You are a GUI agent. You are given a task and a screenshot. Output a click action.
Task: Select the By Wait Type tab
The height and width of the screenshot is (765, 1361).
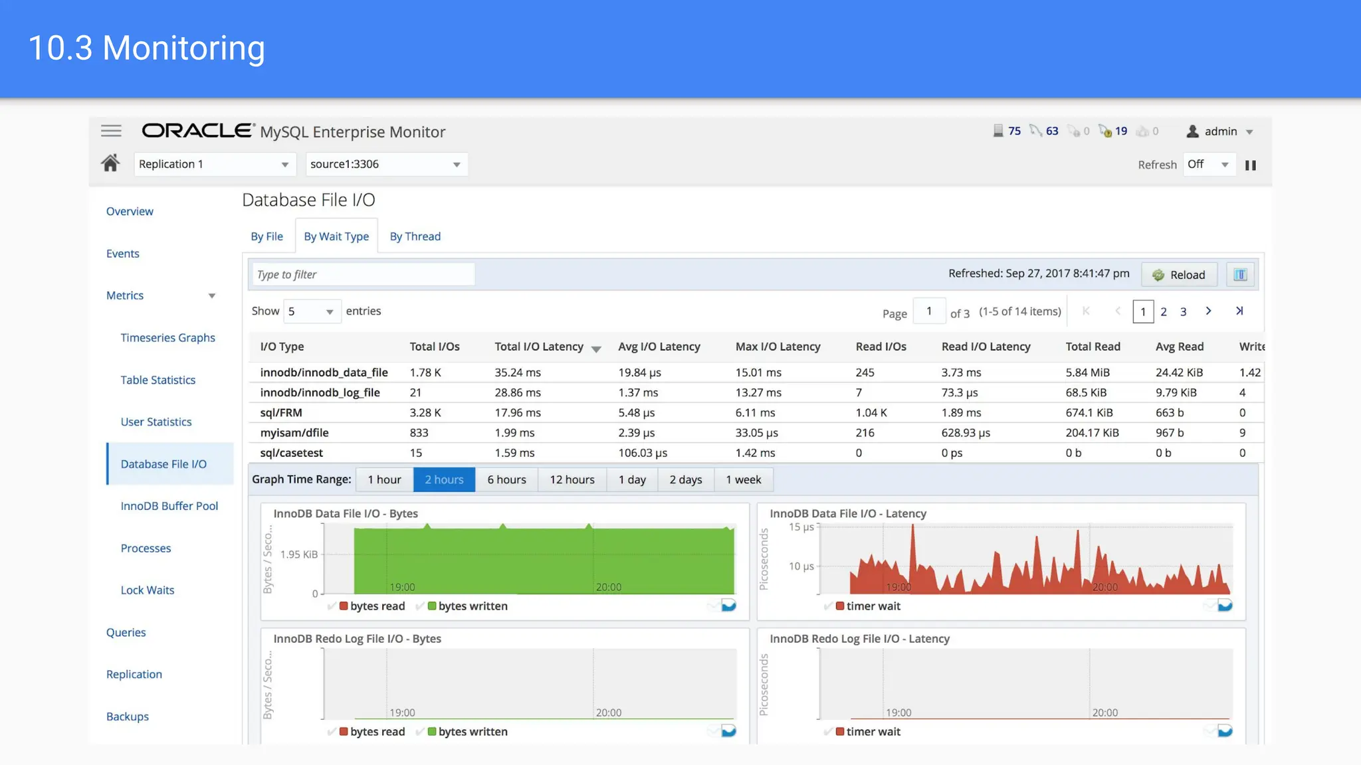pos(336,236)
